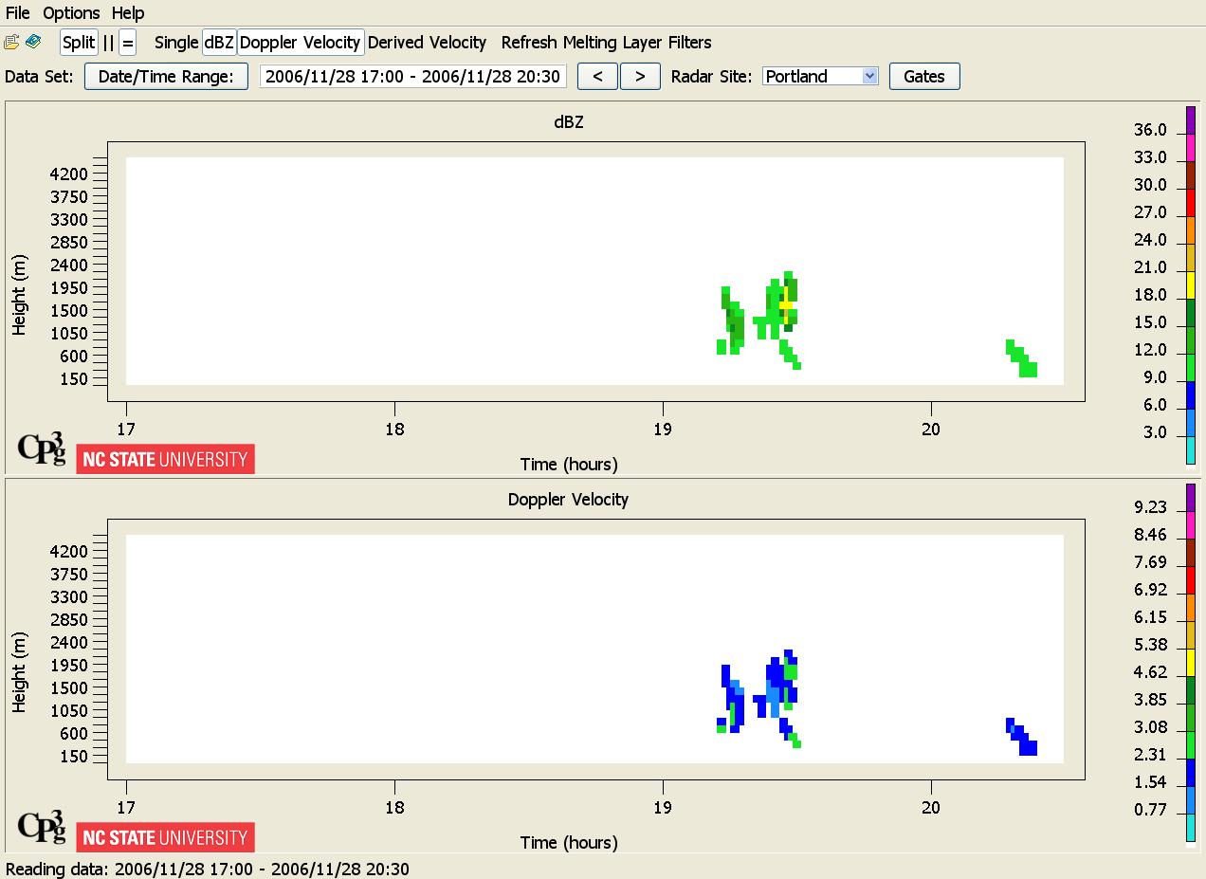Image resolution: width=1206 pixels, height=879 pixels.
Task: Click the Doppler Velocity scale red swatch
Action: pos(1191,580)
